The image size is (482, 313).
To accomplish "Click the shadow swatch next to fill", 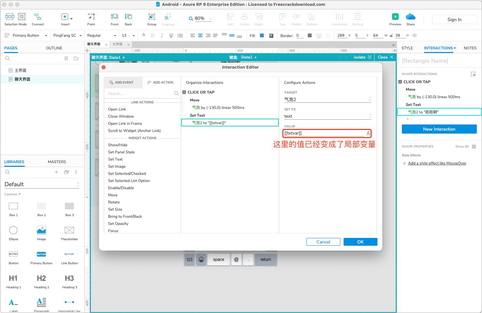I will point(271,35).
